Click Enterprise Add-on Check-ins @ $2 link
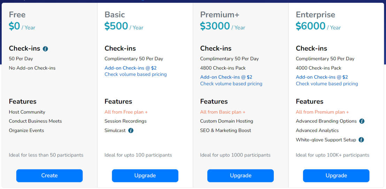The image size is (386, 189). (x=322, y=77)
